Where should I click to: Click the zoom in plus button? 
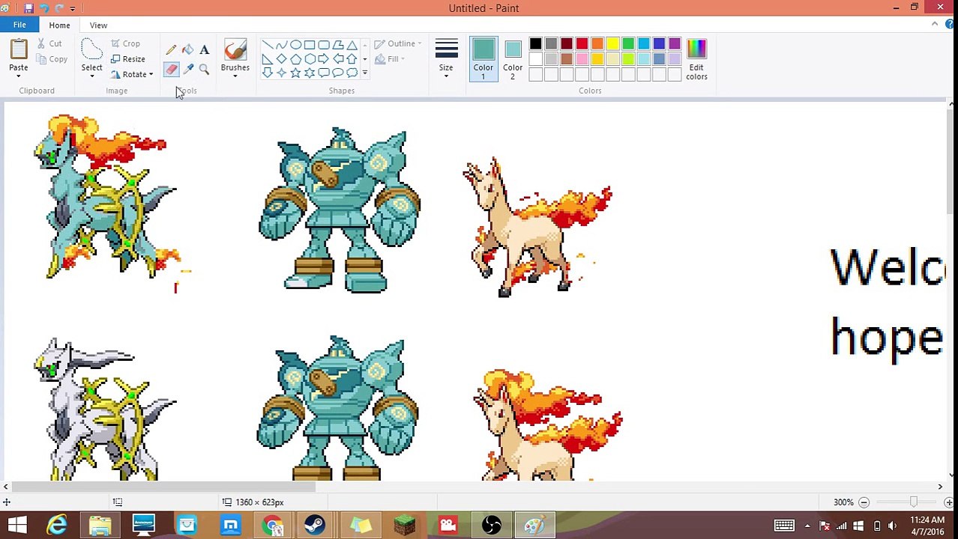(x=949, y=502)
